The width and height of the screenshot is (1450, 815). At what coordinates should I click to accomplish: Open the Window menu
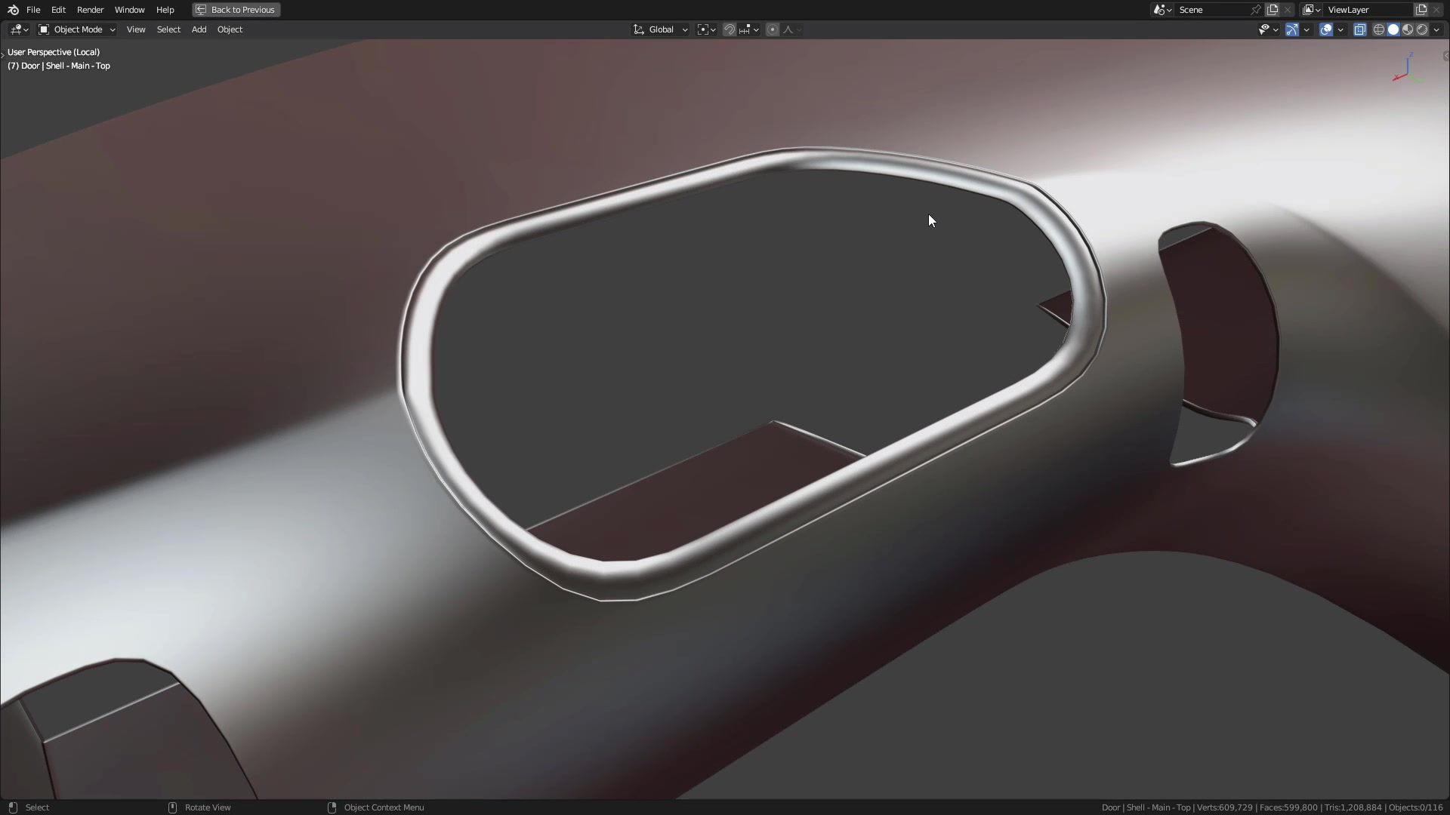129,10
